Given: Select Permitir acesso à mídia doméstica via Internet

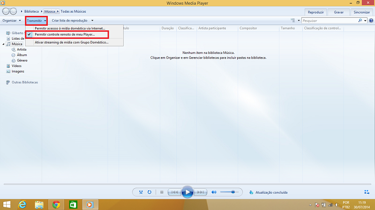Looking at the screenshot, I should click(70, 29).
